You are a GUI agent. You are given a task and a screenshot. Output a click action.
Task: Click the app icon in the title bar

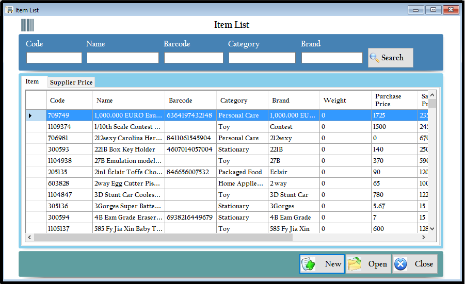point(9,10)
